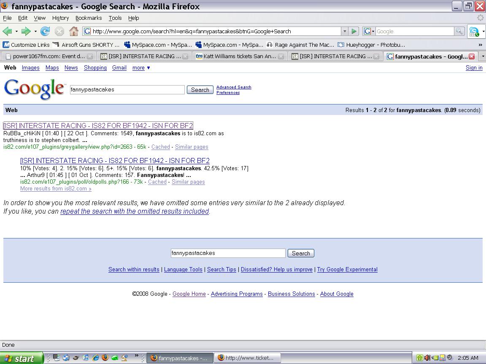Click repeat the search with omitted results
Viewport: 486px width, 364px height.
tap(135, 211)
